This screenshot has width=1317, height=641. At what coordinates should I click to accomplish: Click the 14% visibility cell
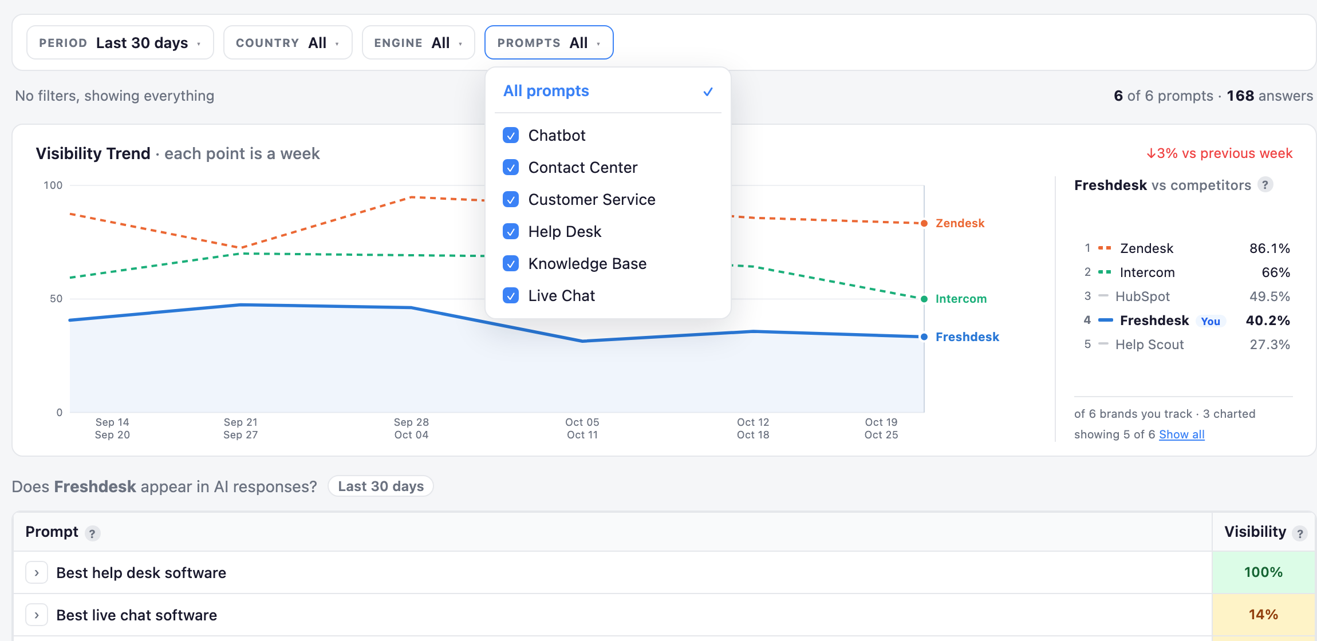coord(1264,615)
